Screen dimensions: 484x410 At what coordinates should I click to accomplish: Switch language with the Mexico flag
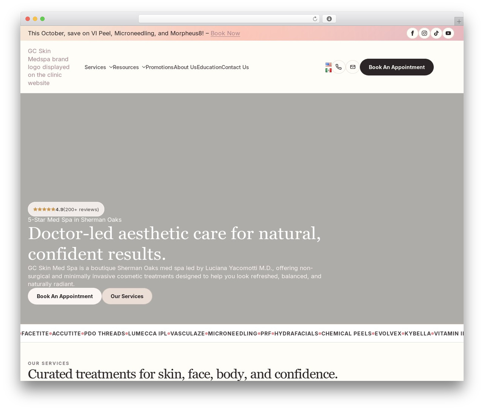tap(329, 70)
